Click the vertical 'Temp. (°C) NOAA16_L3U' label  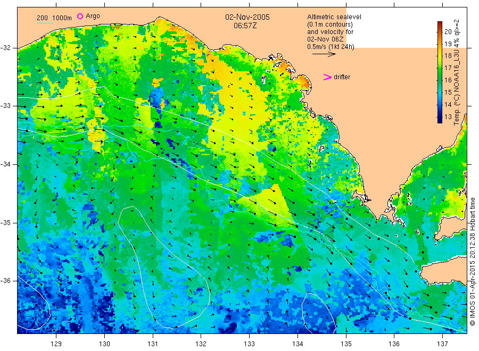pyautogui.click(x=457, y=72)
